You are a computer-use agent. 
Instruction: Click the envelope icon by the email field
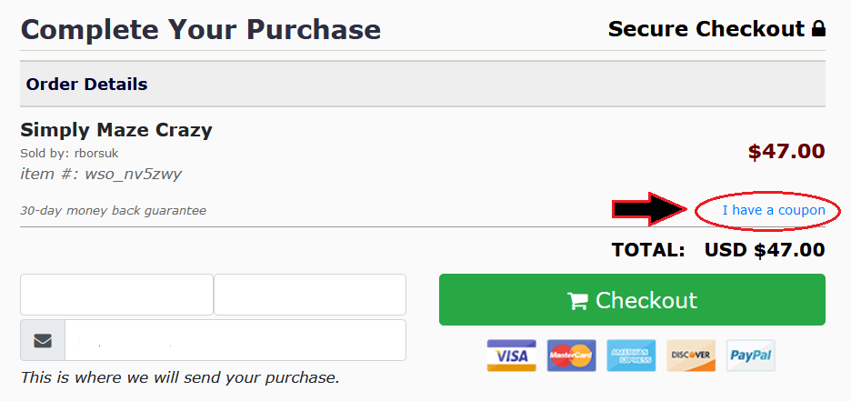click(x=43, y=340)
